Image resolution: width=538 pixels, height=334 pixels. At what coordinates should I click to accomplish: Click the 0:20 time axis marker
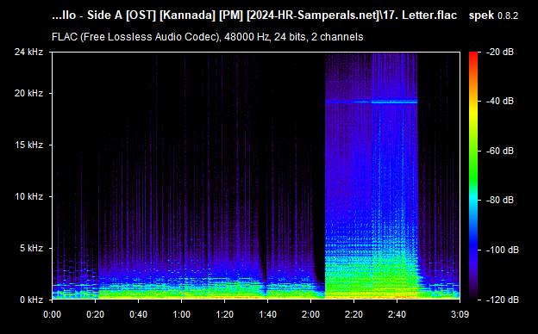pos(95,314)
